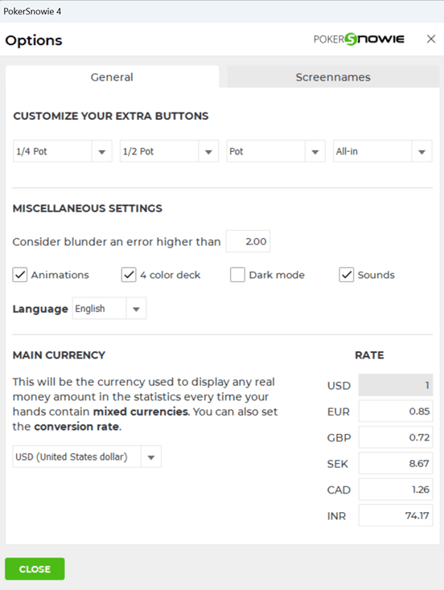Viewport: 444px width, 590px height.
Task: Click the Options dialog title
Action: pyautogui.click(x=34, y=40)
